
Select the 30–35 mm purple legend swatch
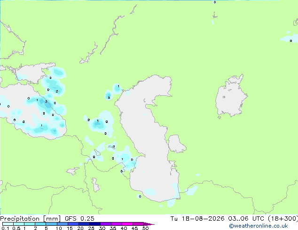106,224
